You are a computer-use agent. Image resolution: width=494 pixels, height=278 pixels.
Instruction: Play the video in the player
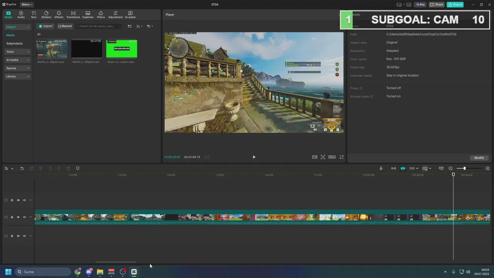(254, 157)
